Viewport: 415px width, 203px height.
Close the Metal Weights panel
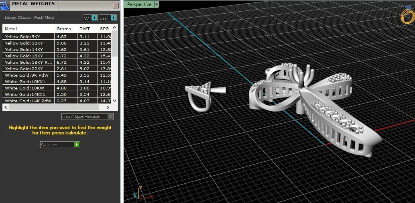pyautogui.click(x=116, y=5)
